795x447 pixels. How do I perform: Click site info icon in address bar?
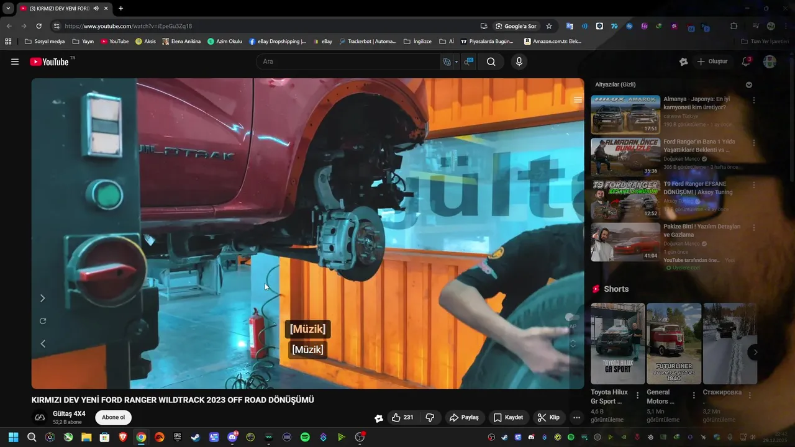click(57, 26)
